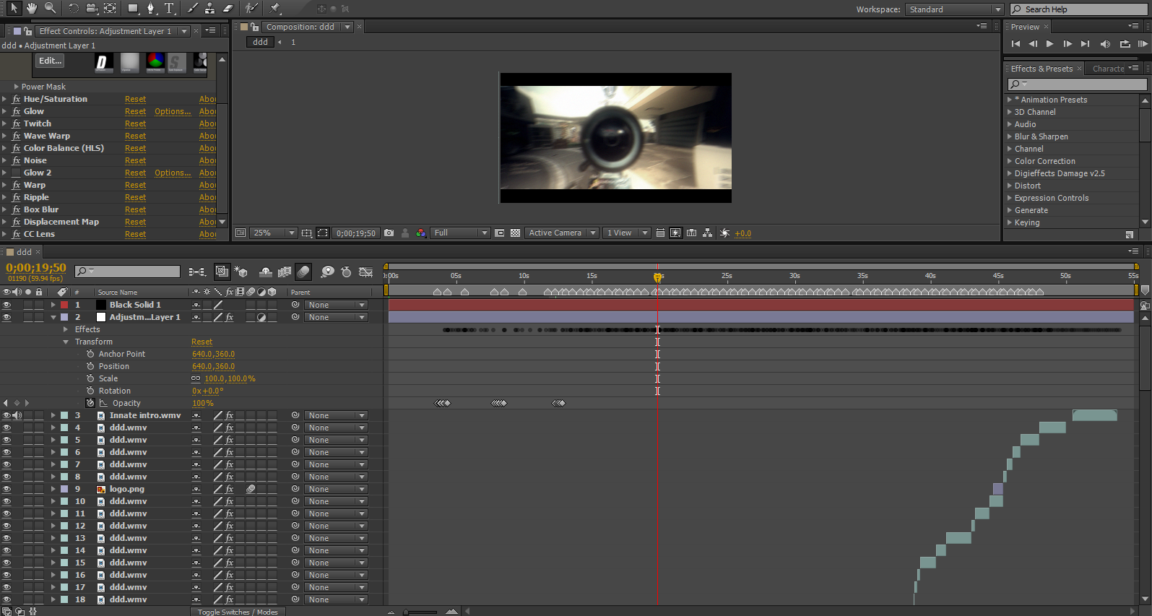The image size is (1152, 616).
Task: Select the Unified Camera tool
Action: 92,9
